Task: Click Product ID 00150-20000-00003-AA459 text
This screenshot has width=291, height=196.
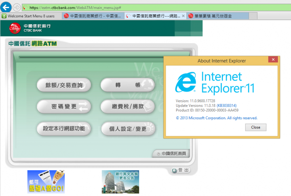Action: click(x=207, y=110)
